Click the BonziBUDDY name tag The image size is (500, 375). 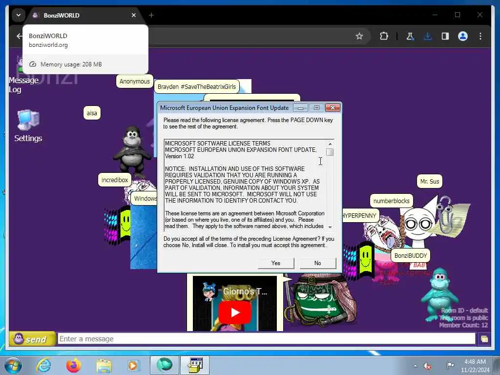click(410, 255)
